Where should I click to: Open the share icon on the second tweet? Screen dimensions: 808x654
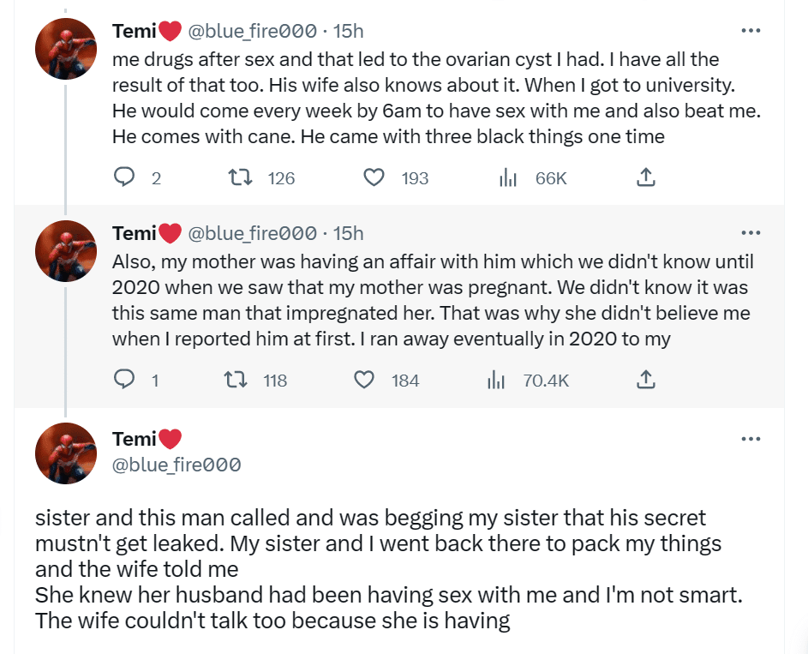coord(646,380)
